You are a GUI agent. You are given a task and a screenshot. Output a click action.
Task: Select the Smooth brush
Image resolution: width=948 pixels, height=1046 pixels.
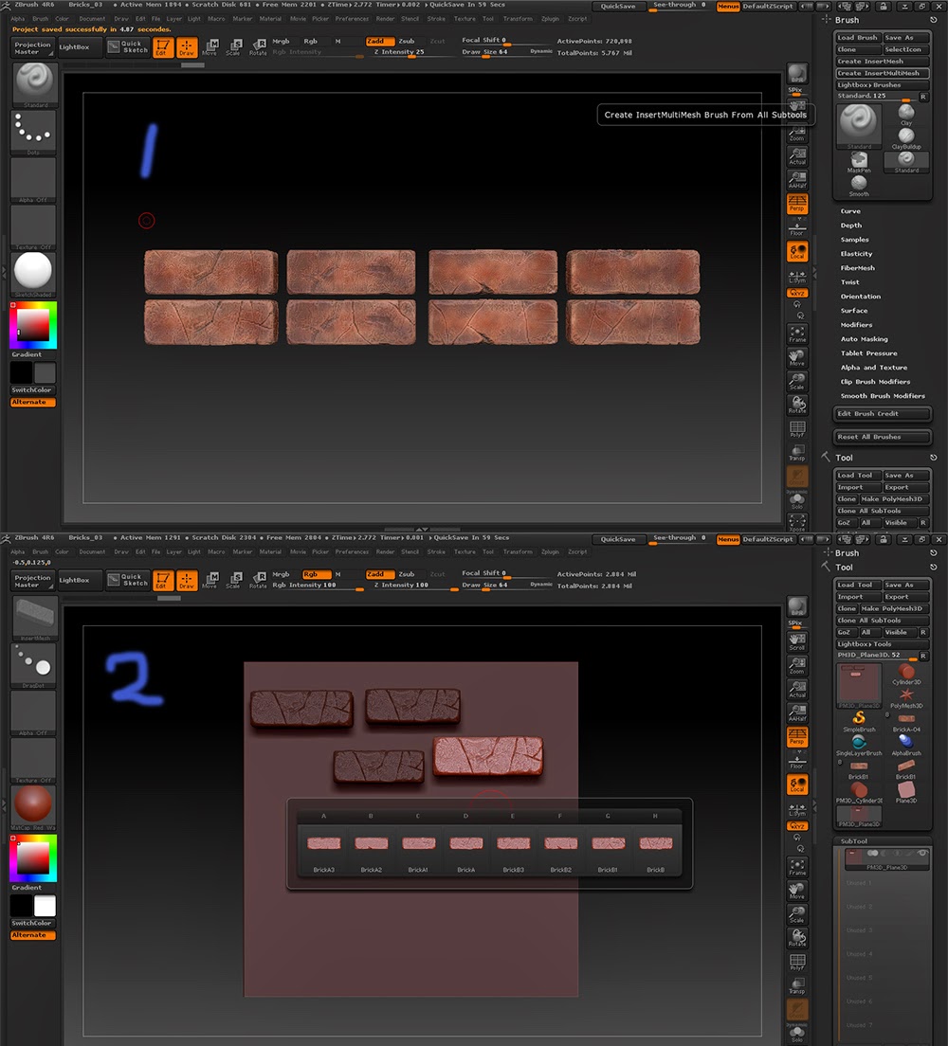point(858,184)
